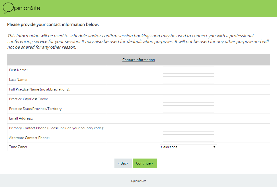Click the 'Last Name:' label
Viewport: 277px width, 187px height.
(x=18, y=80)
